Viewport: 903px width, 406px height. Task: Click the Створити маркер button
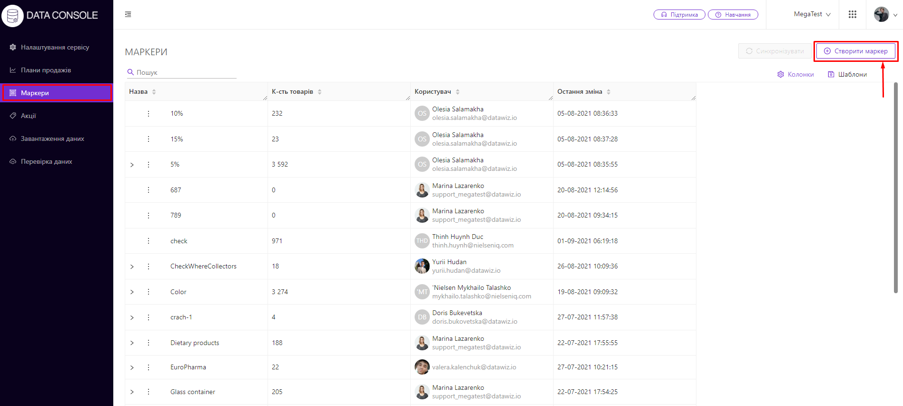point(855,51)
